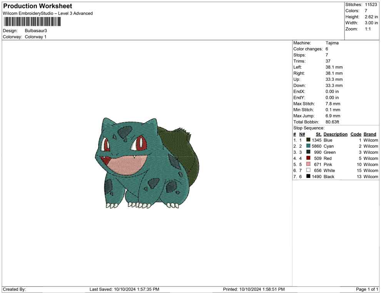
Task: Click the Trims value '37'
Action: [x=328, y=61]
